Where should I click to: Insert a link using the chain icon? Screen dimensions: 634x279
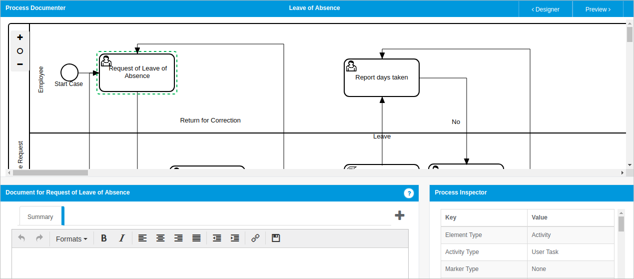[x=255, y=238]
